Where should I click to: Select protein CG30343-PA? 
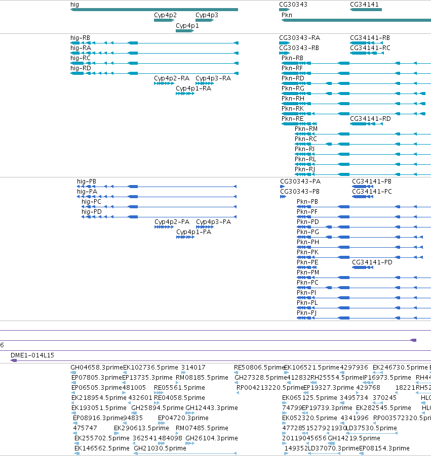point(300,181)
